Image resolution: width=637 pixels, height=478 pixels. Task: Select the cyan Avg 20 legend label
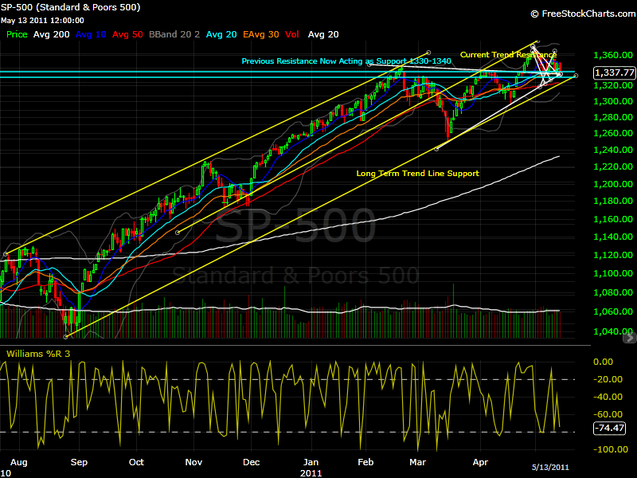[x=221, y=34]
